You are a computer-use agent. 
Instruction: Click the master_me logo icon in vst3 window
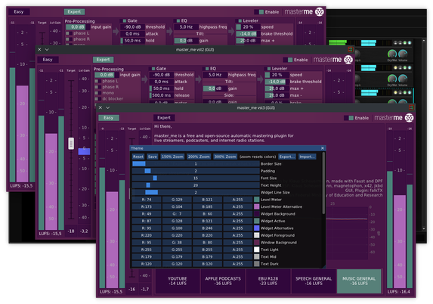[409, 118]
